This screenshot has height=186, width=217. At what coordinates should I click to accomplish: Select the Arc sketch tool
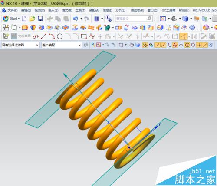click(52, 36)
